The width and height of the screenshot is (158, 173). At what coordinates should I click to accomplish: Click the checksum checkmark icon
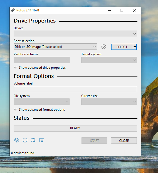tap(104, 47)
